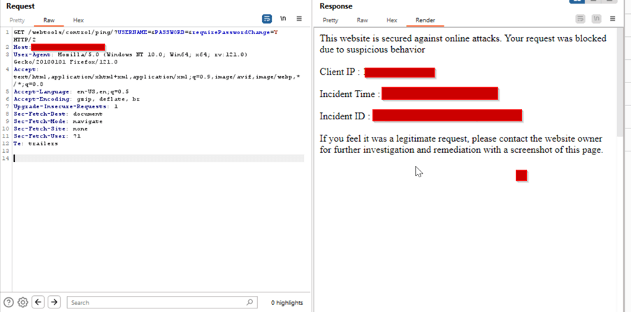Click the Sec-Fetch-User header line
The height and width of the screenshot is (312, 631).
pyautogui.click(x=48, y=136)
